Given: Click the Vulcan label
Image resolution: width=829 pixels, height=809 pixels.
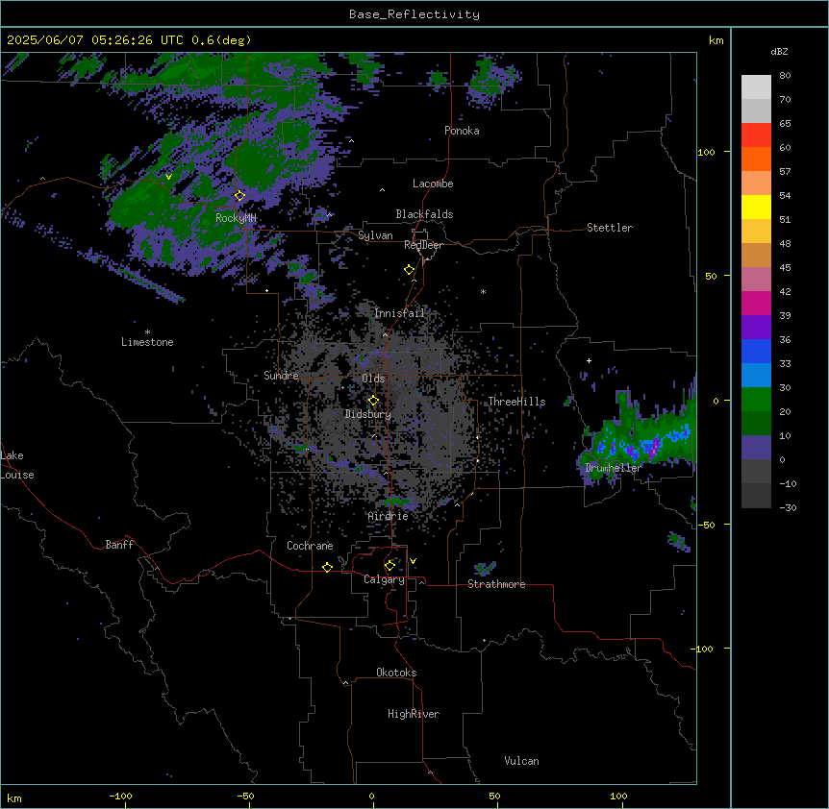Looking at the screenshot, I should point(522,761).
